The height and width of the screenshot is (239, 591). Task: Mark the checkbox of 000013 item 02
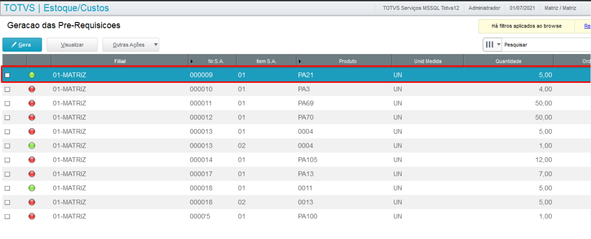[x=7, y=146]
